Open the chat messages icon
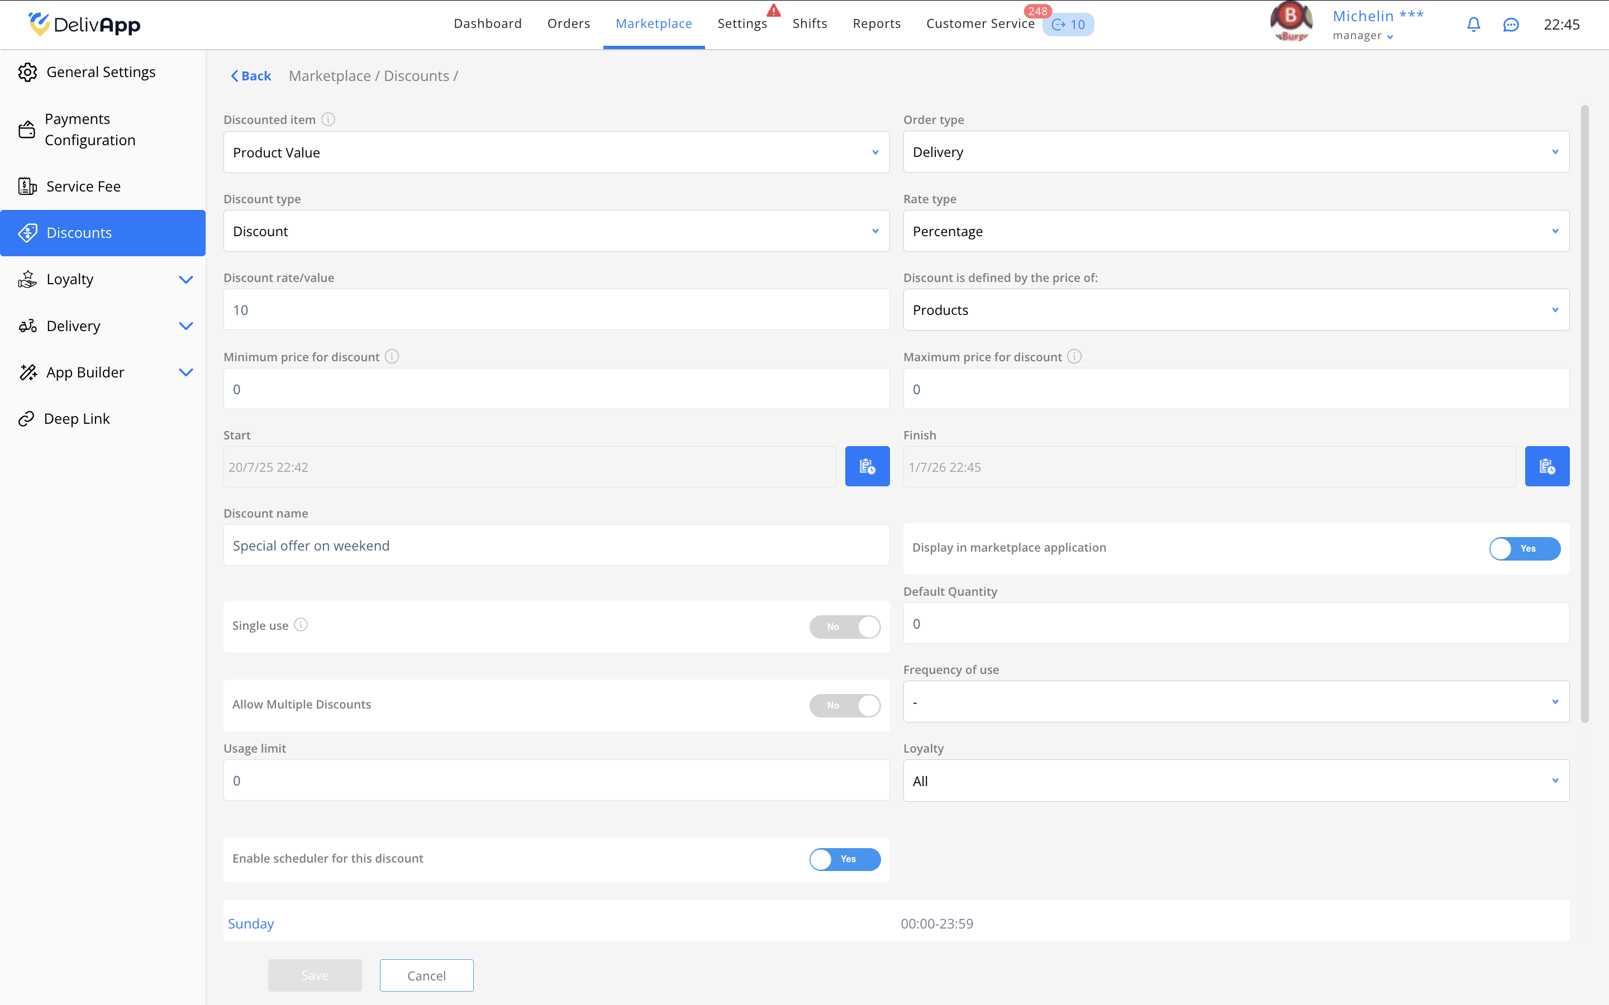1609x1005 pixels. (1511, 25)
